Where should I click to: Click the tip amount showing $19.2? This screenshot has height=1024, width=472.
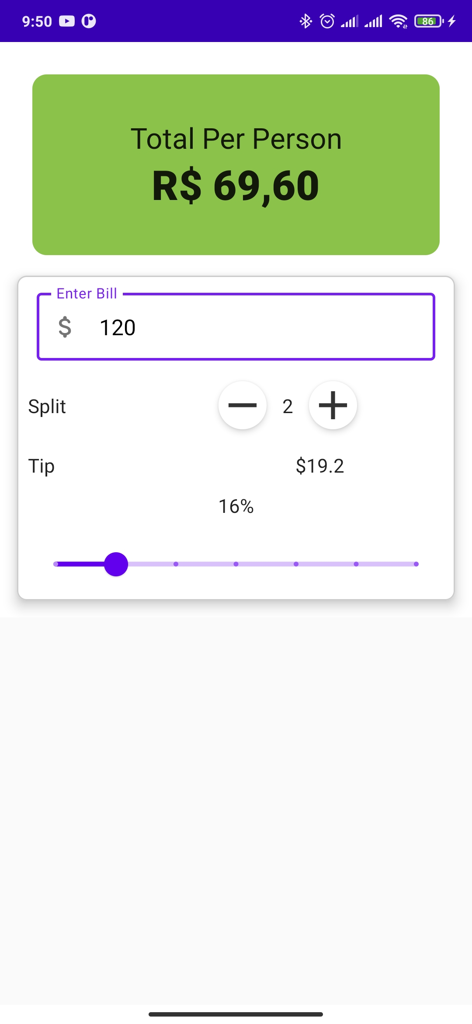click(320, 466)
